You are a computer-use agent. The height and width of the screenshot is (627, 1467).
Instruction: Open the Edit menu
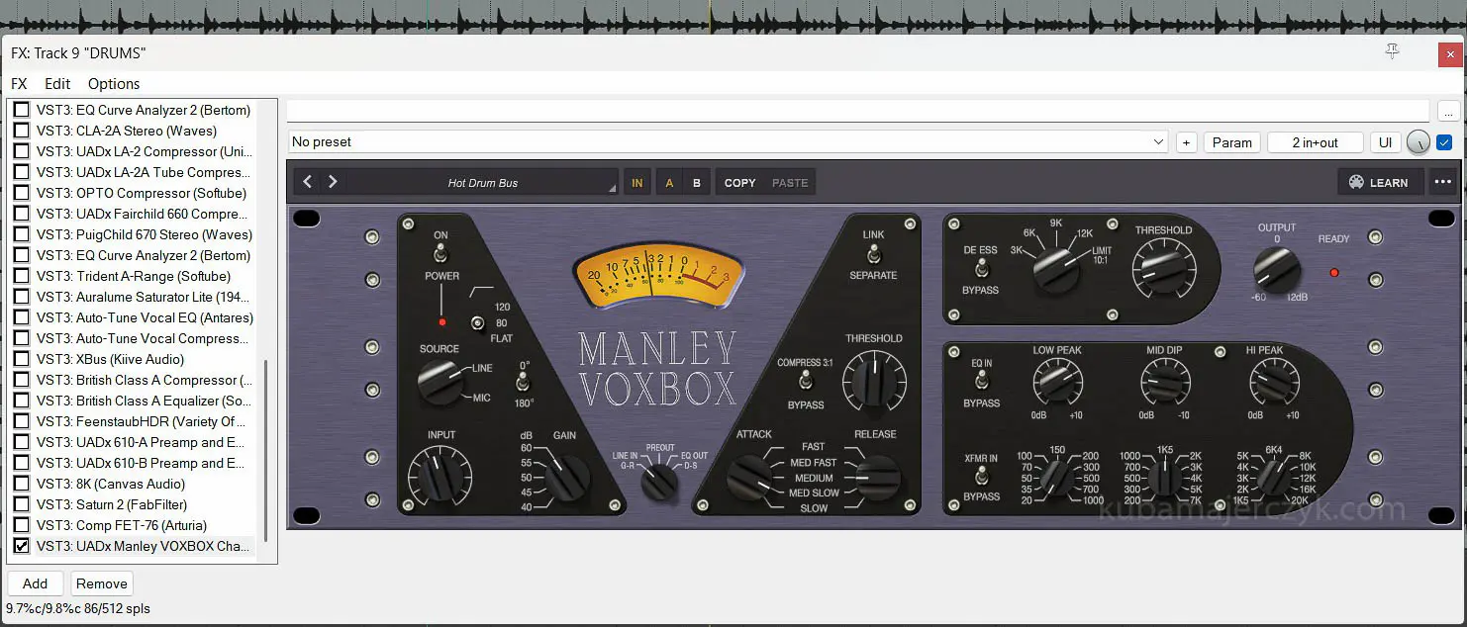(x=57, y=84)
